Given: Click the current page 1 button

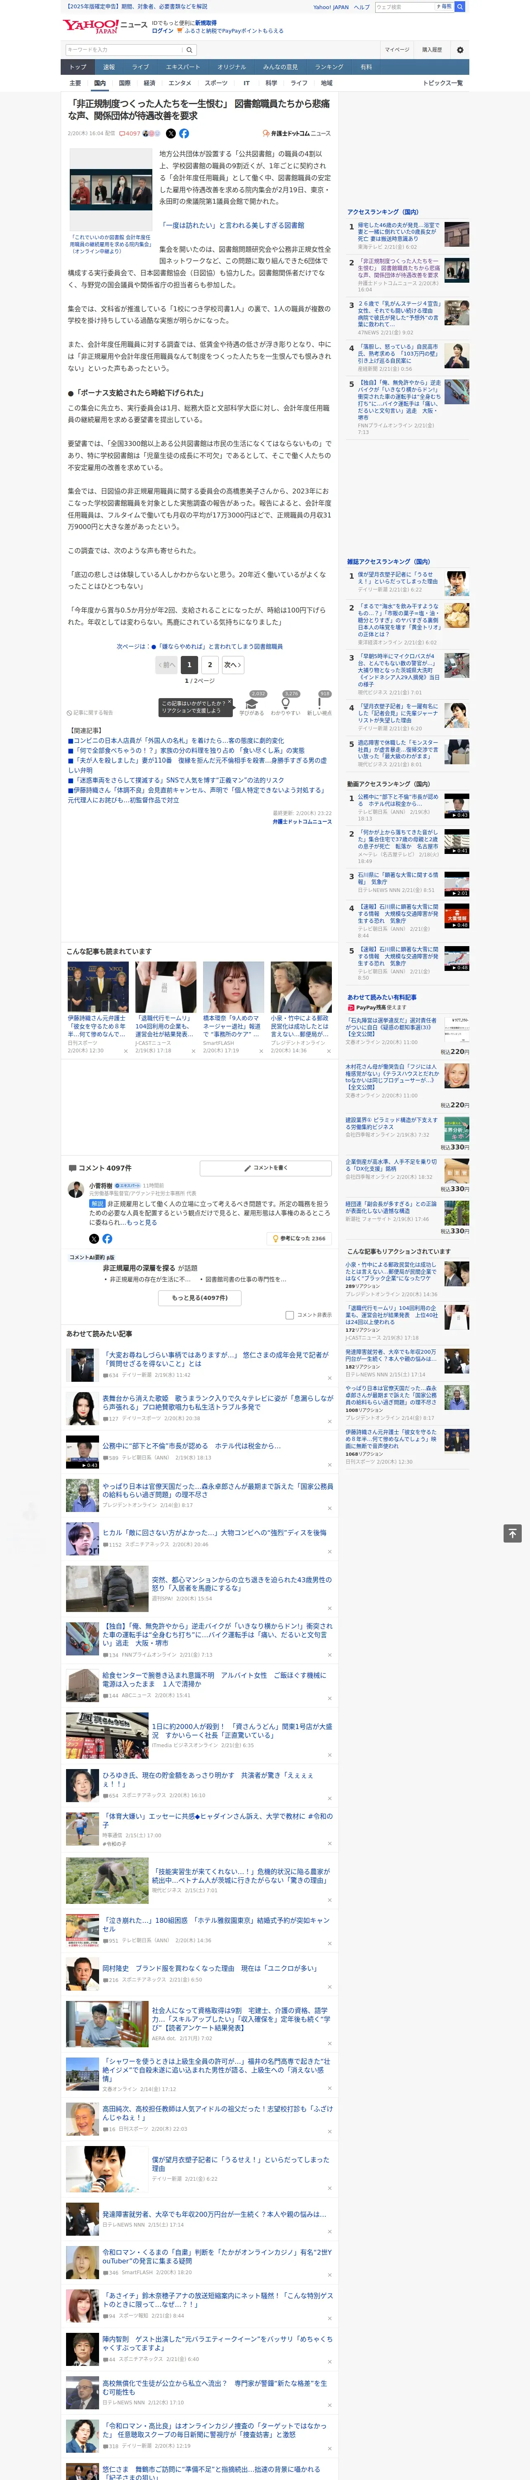Looking at the screenshot, I should click(x=189, y=664).
